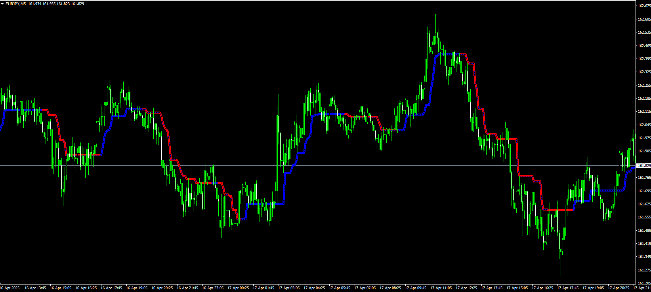Click the 16 Apr 21:45 time label
Screen dimensions: 651x292
(x=187, y=288)
